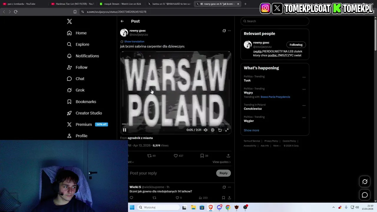
Task: Mute the video sound
Action: [206, 130]
